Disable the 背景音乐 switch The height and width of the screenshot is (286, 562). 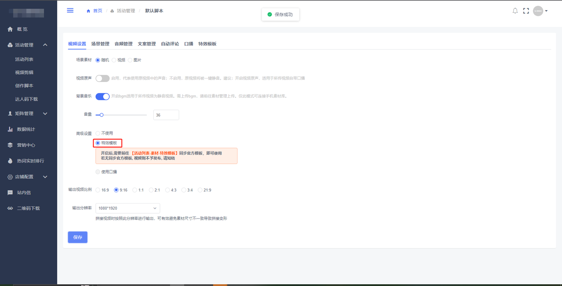[x=102, y=97]
